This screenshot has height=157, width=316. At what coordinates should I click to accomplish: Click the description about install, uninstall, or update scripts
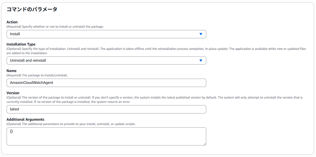click(71, 124)
